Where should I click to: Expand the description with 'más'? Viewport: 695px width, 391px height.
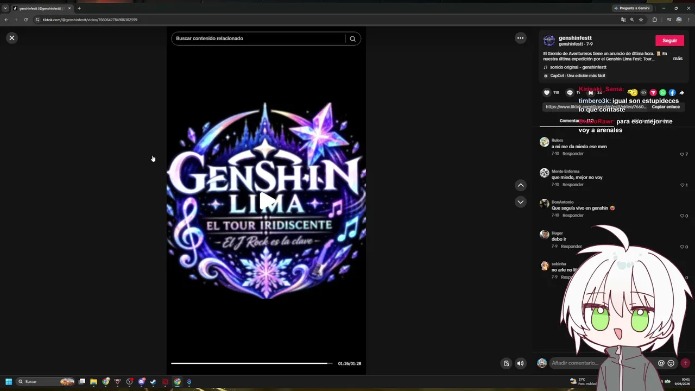coord(678,59)
